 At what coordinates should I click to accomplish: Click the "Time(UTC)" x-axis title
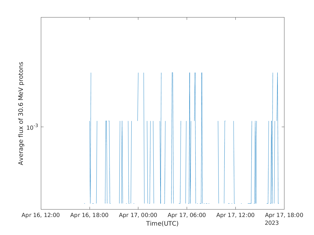pos(162,223)
